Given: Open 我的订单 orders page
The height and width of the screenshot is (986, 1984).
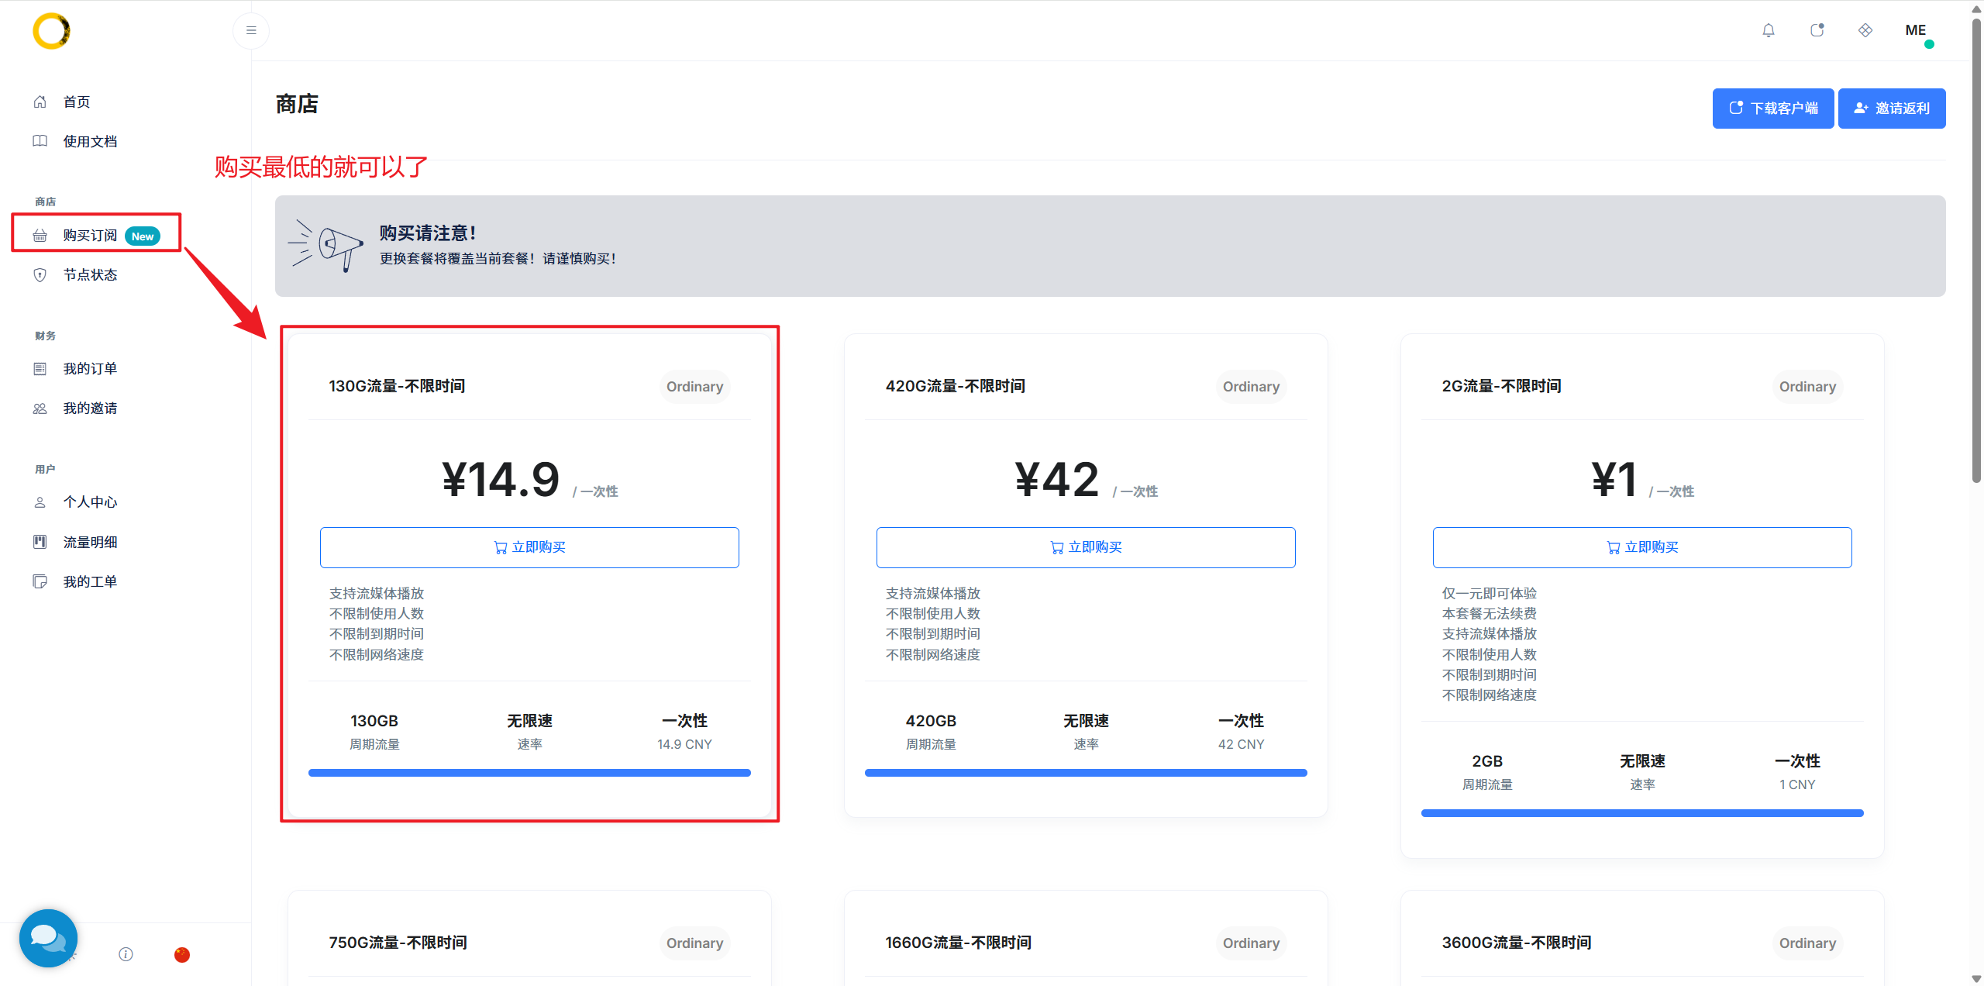Looking at the screenshot, I should [x=90, y=369].
